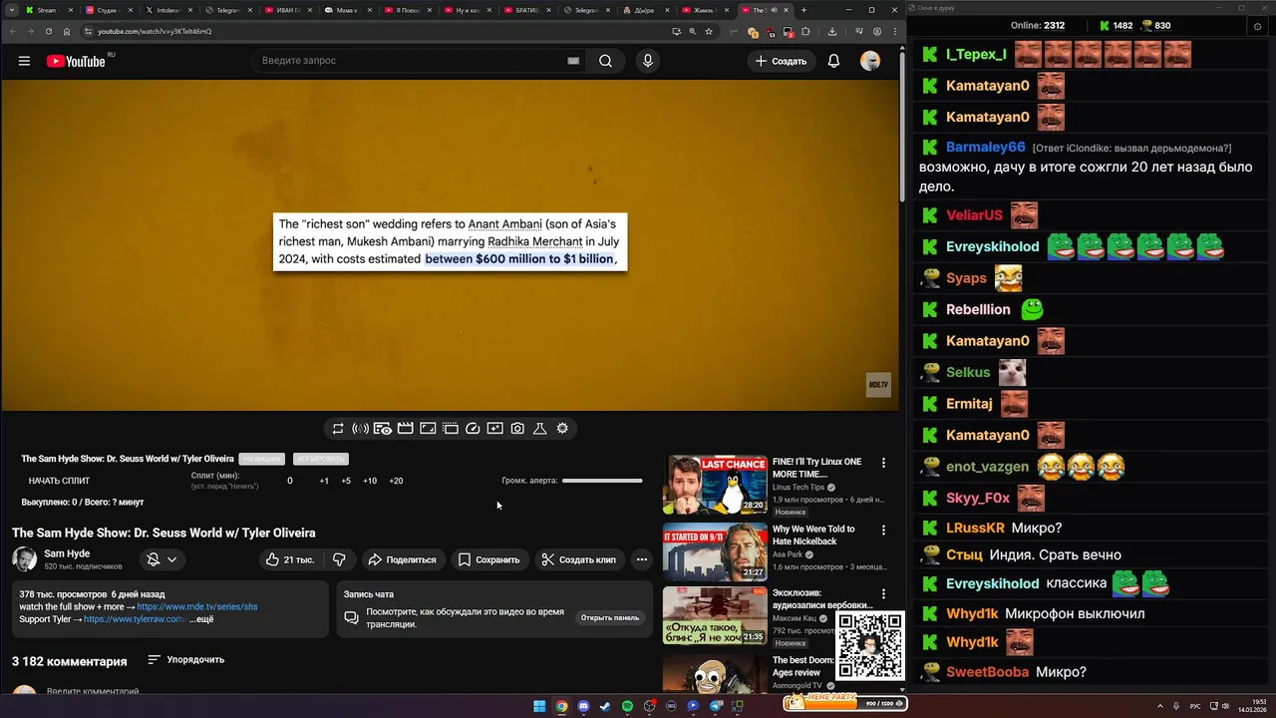This screenshot has height=718, width=1276.
Task: Open Why We Were Told to Hate Nickelback
Action: (x=812, y=536)
